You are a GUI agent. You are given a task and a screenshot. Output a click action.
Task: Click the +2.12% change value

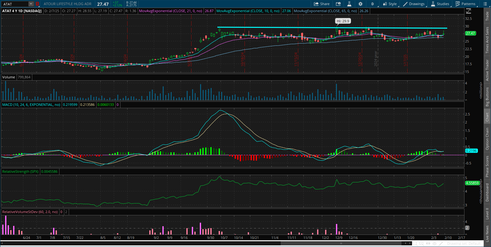click(117, 5)
